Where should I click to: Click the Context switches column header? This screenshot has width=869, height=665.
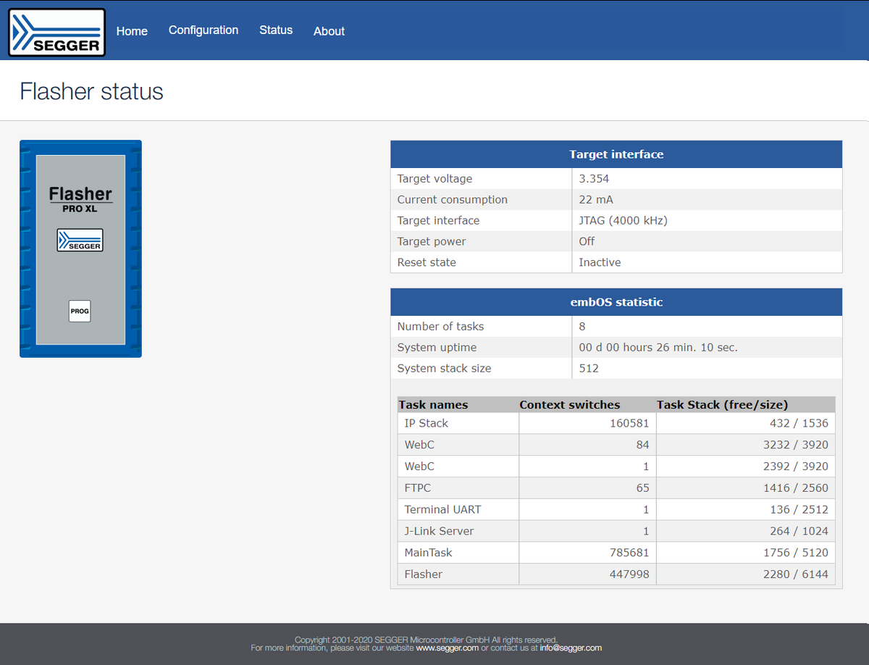pos(570,405)
